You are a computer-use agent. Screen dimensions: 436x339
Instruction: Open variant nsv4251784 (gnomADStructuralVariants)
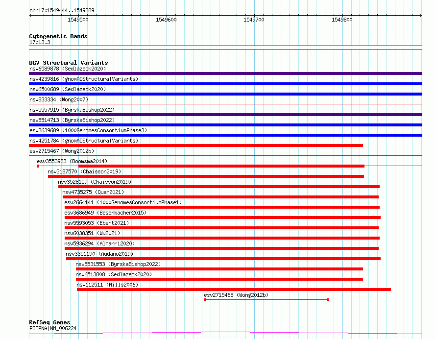pyautogui.click(x=84, y=141)
